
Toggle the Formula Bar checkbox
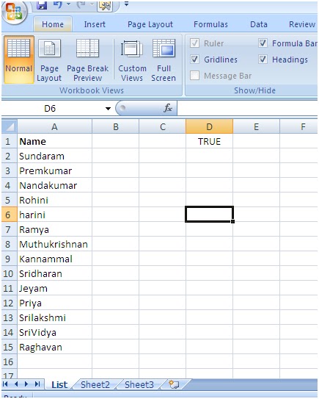tap(263, 43)
